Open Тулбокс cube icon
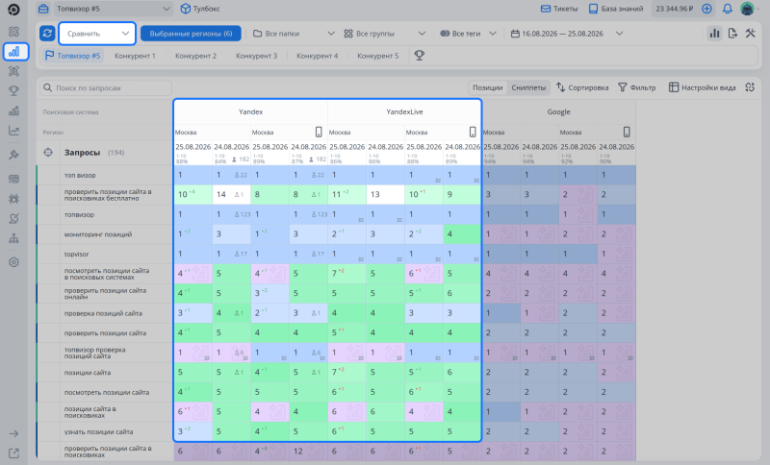Viewport: 770px width, 465px height. pos(185,9)
